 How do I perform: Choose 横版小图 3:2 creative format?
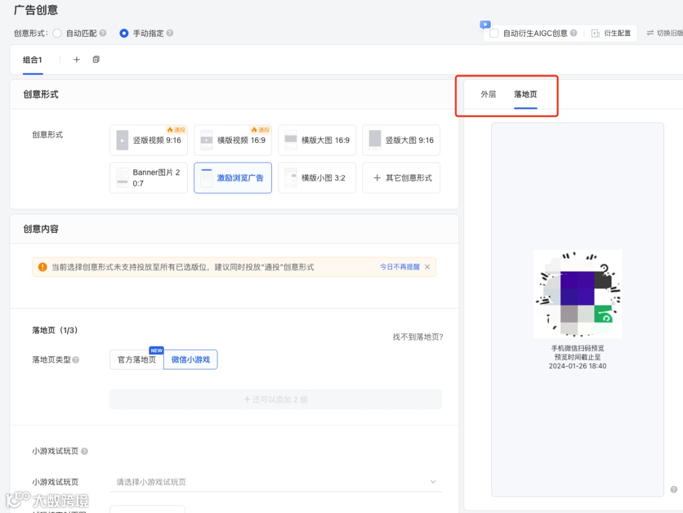[x=317, y=178]
